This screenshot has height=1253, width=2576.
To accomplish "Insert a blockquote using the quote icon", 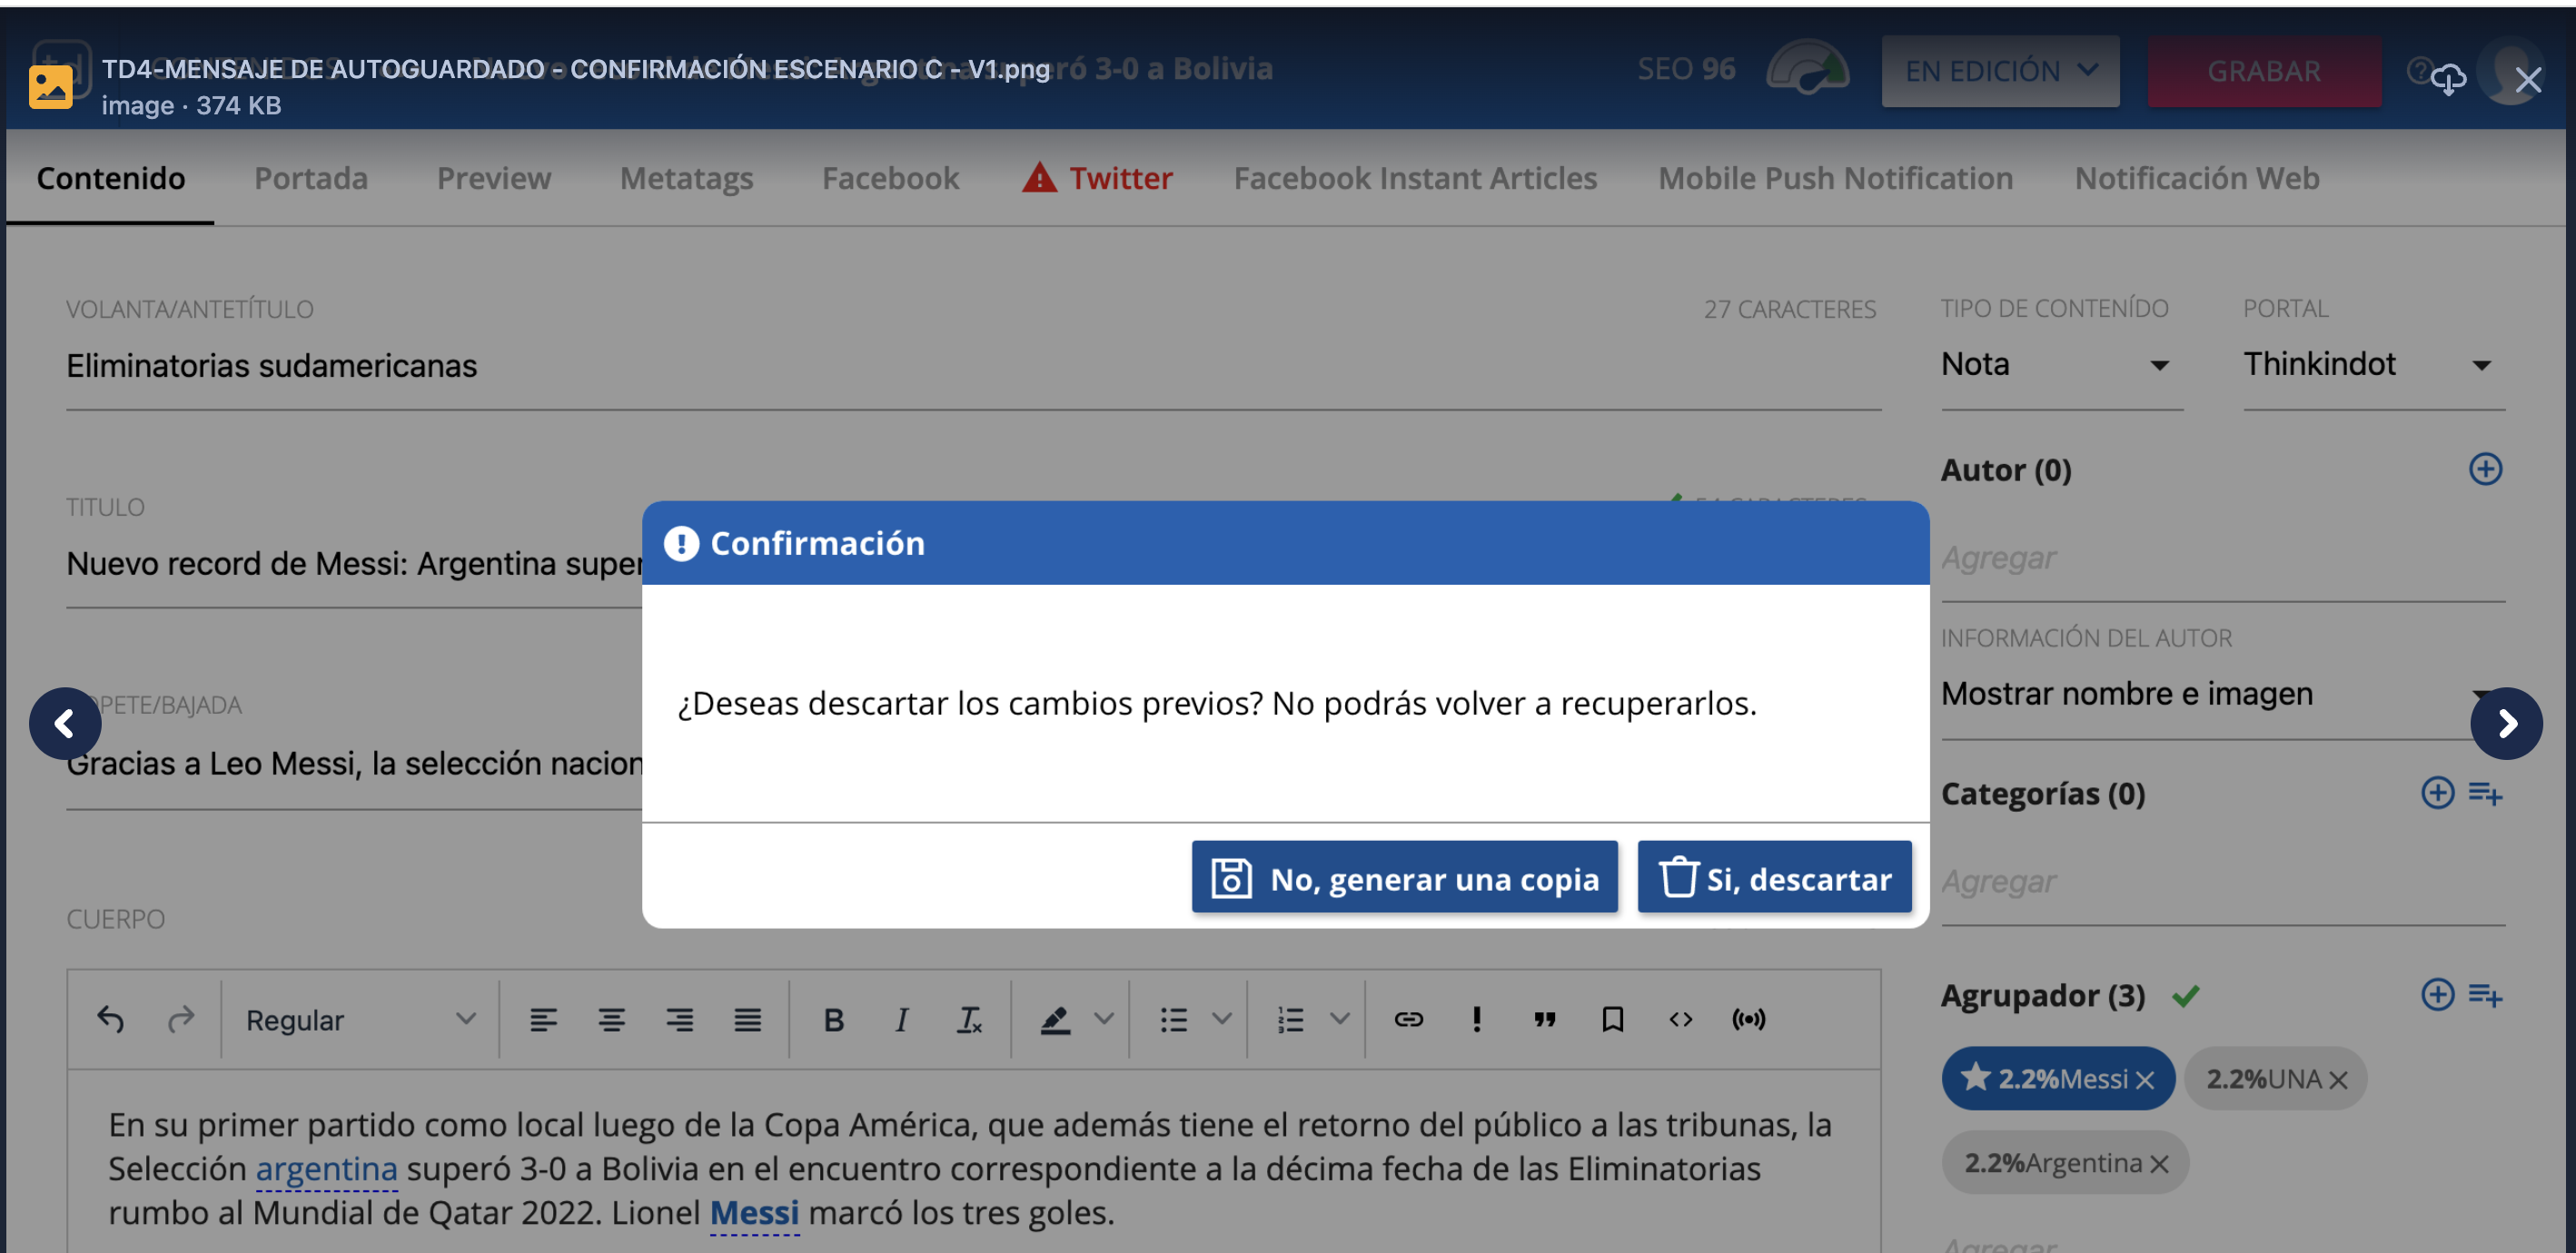I will click(1544, 1019).
